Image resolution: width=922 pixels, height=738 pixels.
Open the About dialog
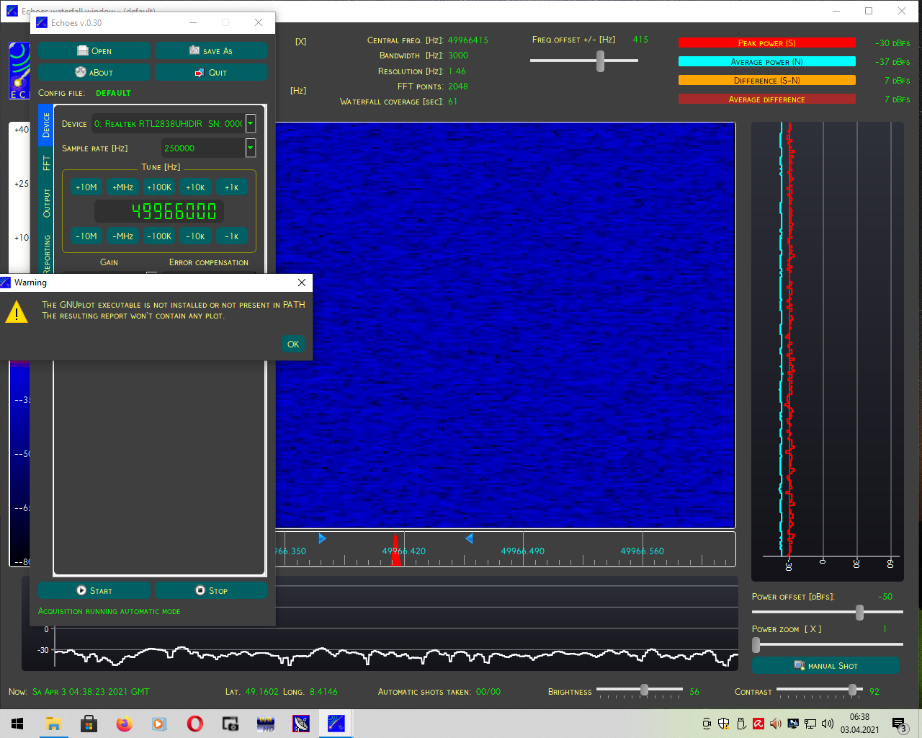(94, 72)
